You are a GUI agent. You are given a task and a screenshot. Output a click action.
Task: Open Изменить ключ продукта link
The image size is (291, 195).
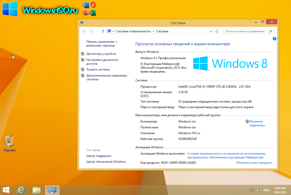254,163
